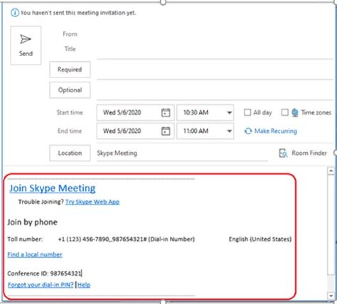Viewport: 337px width, 304px height.
Task: Expand the 11:00 AM end time dropdown
Action: (x=229, y=131)
